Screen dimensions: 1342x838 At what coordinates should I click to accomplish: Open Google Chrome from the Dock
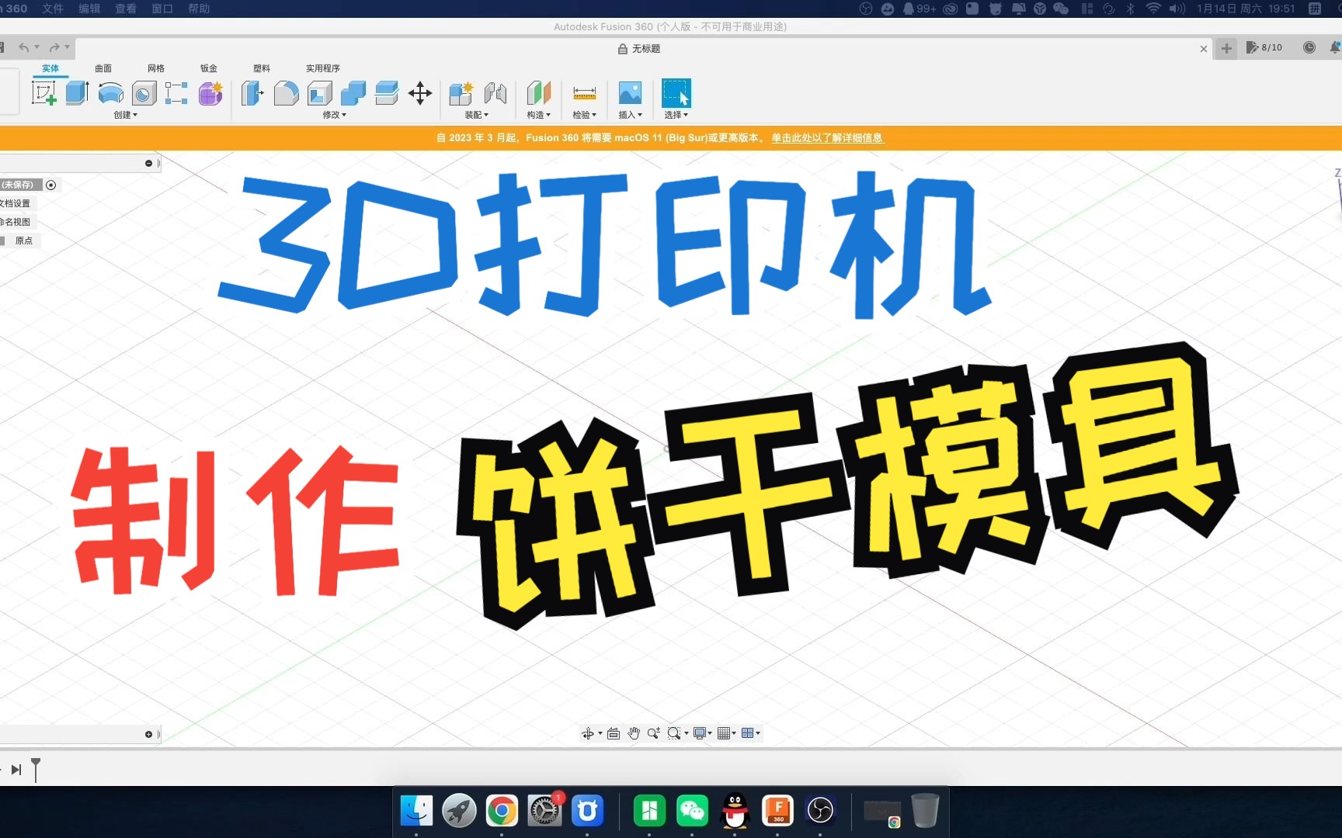(502, 811)
